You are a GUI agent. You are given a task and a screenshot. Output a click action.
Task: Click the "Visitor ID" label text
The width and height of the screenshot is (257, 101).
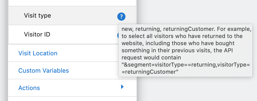(x=37, y=34)
